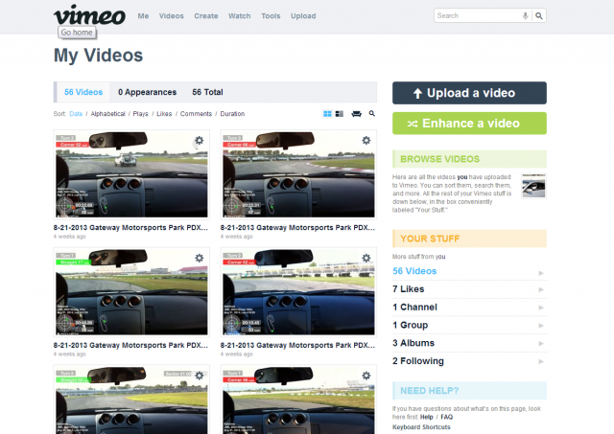The image size is (614, 434).
Task: Click into the Search field
Action: pos(478,15)
